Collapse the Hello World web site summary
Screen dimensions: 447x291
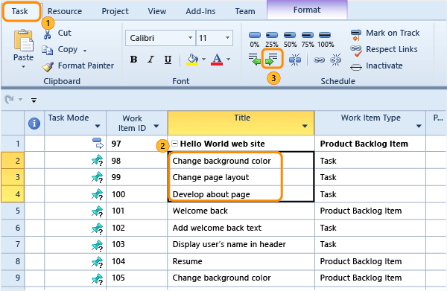click(175, 143)
